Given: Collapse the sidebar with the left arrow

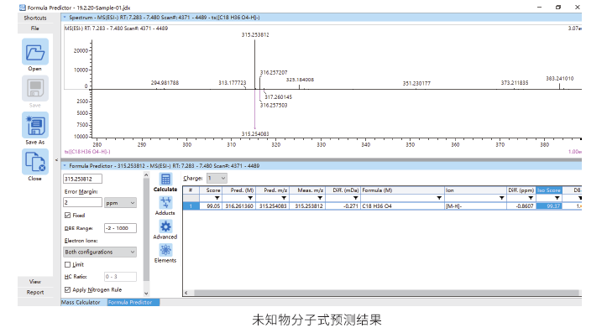Looking at the screenshot, I should pos(56,159).
